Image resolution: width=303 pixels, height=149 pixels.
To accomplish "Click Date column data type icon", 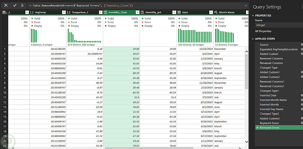I will 179,12.
